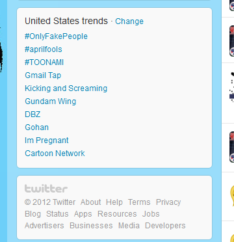Open the Gmail Tap trend

tap(43, 75)
